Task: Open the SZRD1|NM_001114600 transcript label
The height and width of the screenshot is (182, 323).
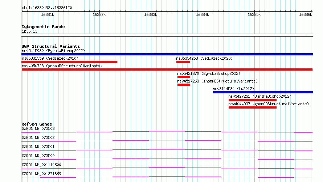Action: click(41, 165)
